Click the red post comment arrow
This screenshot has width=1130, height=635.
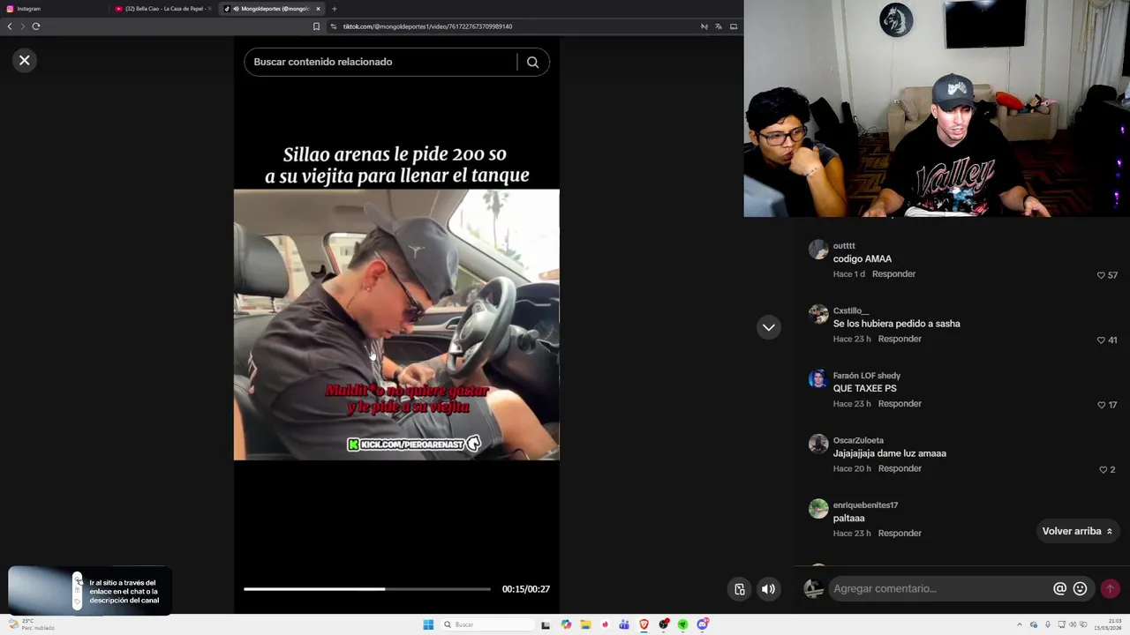click(1110, 589)
